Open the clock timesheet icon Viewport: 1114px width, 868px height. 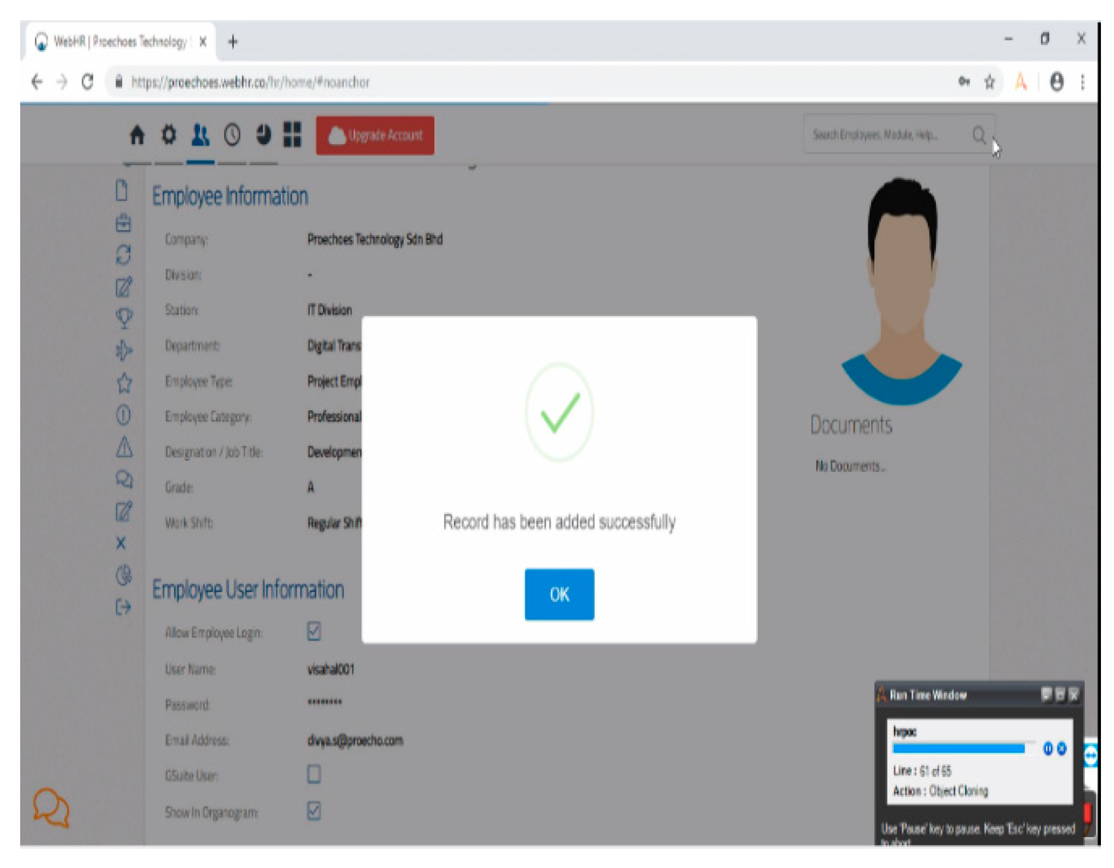pyautogui.click(x=232, y=135)
